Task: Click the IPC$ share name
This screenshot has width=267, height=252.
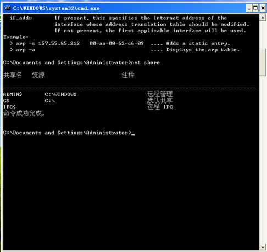Action: [x=9, y=107]
